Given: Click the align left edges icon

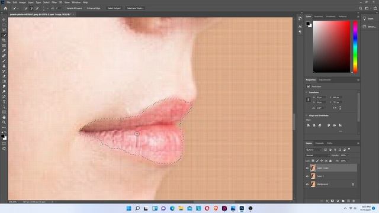Looking at the screenshot, I should [308, 125].
